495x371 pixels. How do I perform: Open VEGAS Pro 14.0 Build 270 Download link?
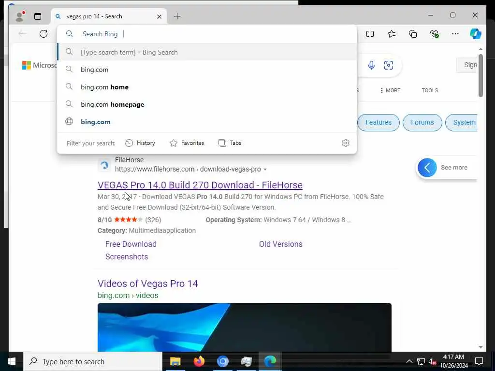pos(200,185)
